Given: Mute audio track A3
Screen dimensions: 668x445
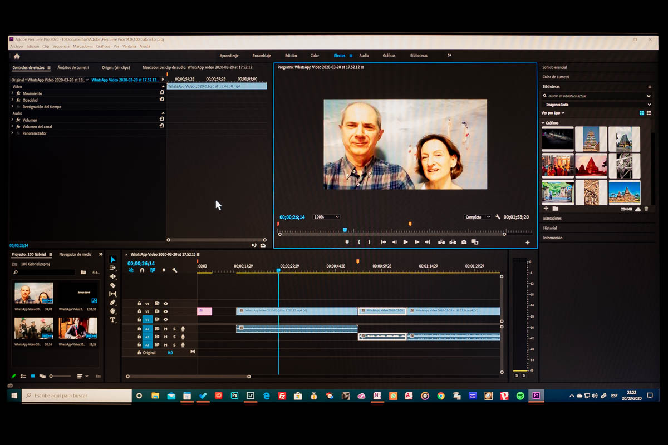Looking at the screenshot, I should coord(165,344).
